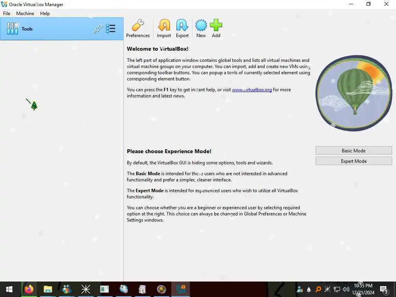Choose Expert Mode button
This screenshot has width=396, height=297.
[353, 161]
